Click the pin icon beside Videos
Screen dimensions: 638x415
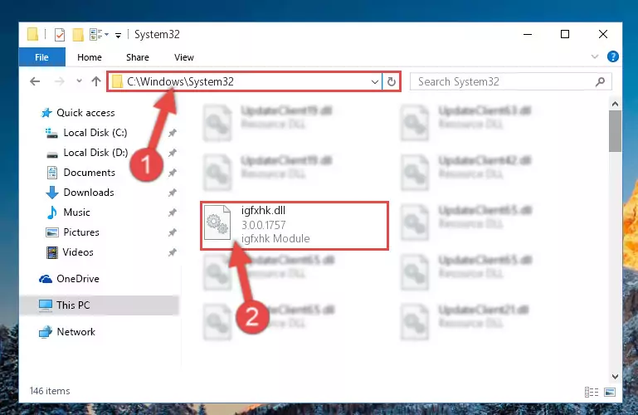pos(173,252)
